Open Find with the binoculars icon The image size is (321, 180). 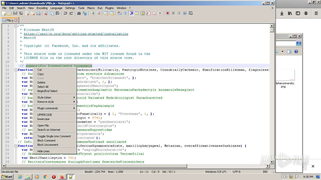pyautogui.click(x=79, y=13)
